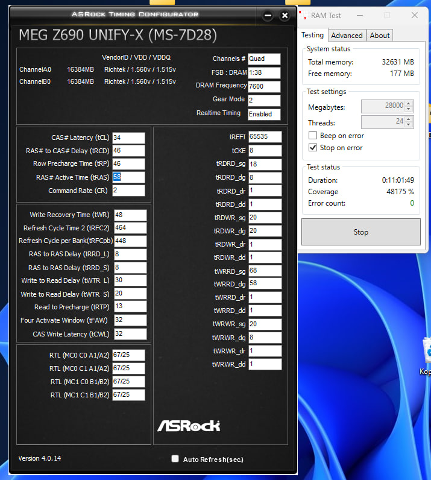Switch to the Testing tab
Image resolution: width=431 pixels, height=480 pixels.
coord(312,35)
